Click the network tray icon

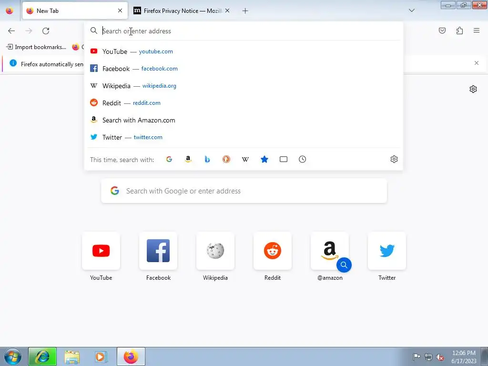tap(428, 357)
